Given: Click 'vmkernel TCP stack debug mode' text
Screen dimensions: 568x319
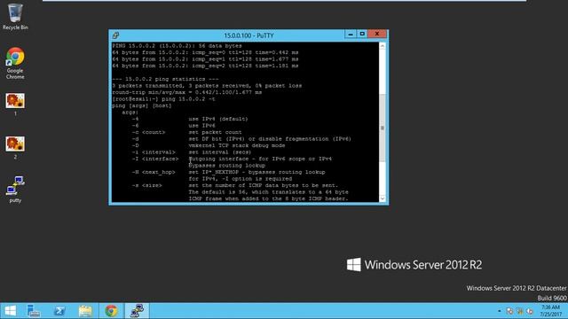Looking at the screenshot, I should click(x=237, y=145).
